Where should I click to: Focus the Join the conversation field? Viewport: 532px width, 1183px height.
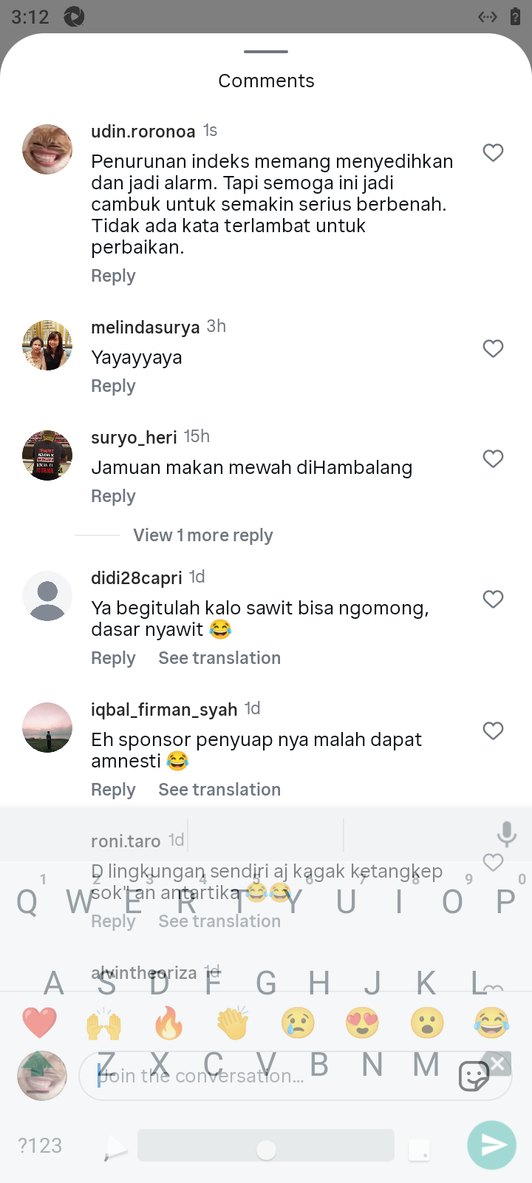pyautogui.click(x=266, y=1076)
